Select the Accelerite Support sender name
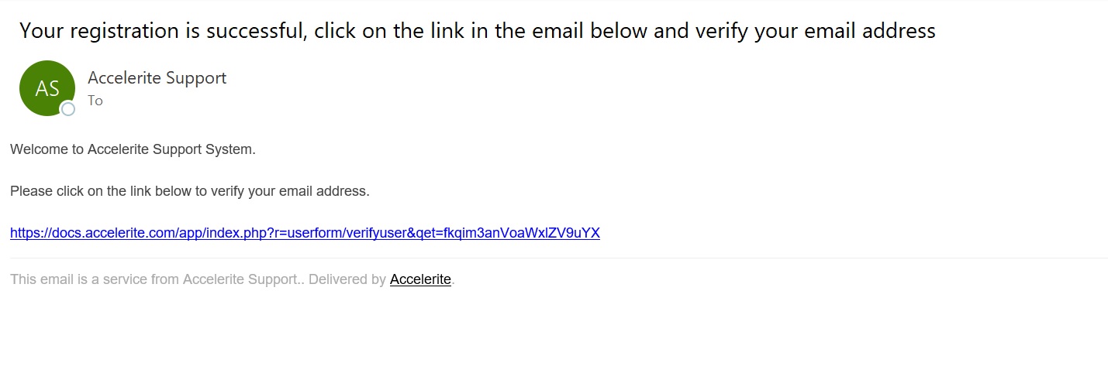The image size is (1108, 373). click(157, 77)
